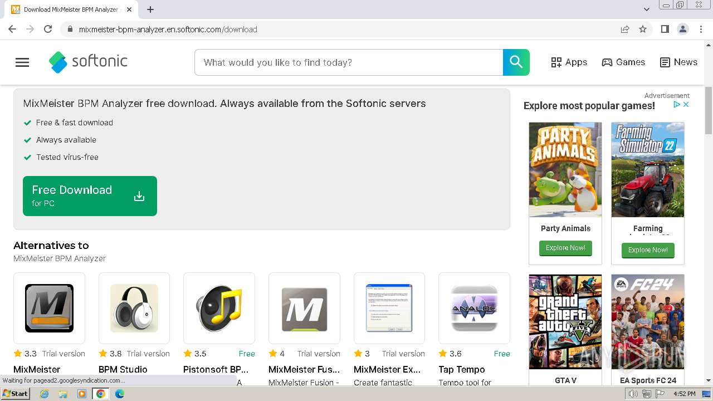Open the Chrome three-dot menu
This screenshot has width=713, height=401.
[701, 30]
